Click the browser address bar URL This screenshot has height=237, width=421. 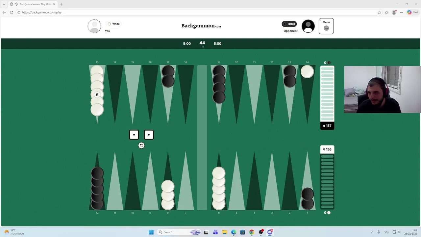(x=42, y=12)
